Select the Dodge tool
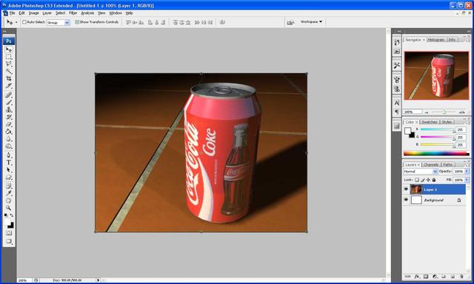 click(x=9, y=146)
